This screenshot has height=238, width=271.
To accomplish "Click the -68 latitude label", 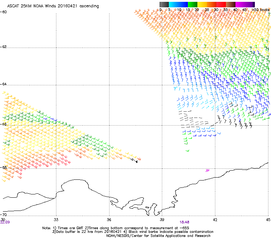I will [x=3, y=167].
